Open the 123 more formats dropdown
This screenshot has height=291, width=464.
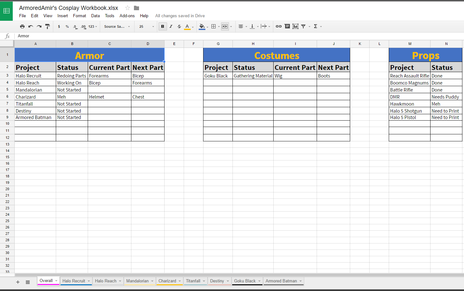click(93, 26)
